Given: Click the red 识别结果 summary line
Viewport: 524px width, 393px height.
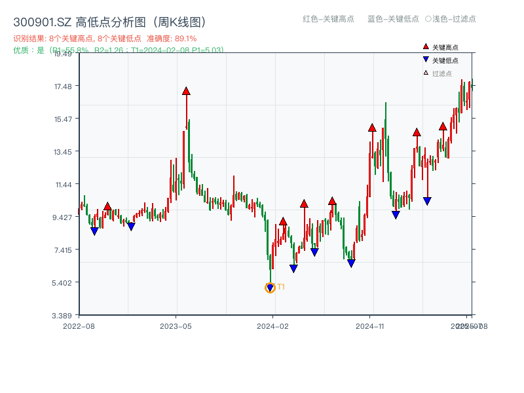Looking at the screenshot, I should (105, 39).
